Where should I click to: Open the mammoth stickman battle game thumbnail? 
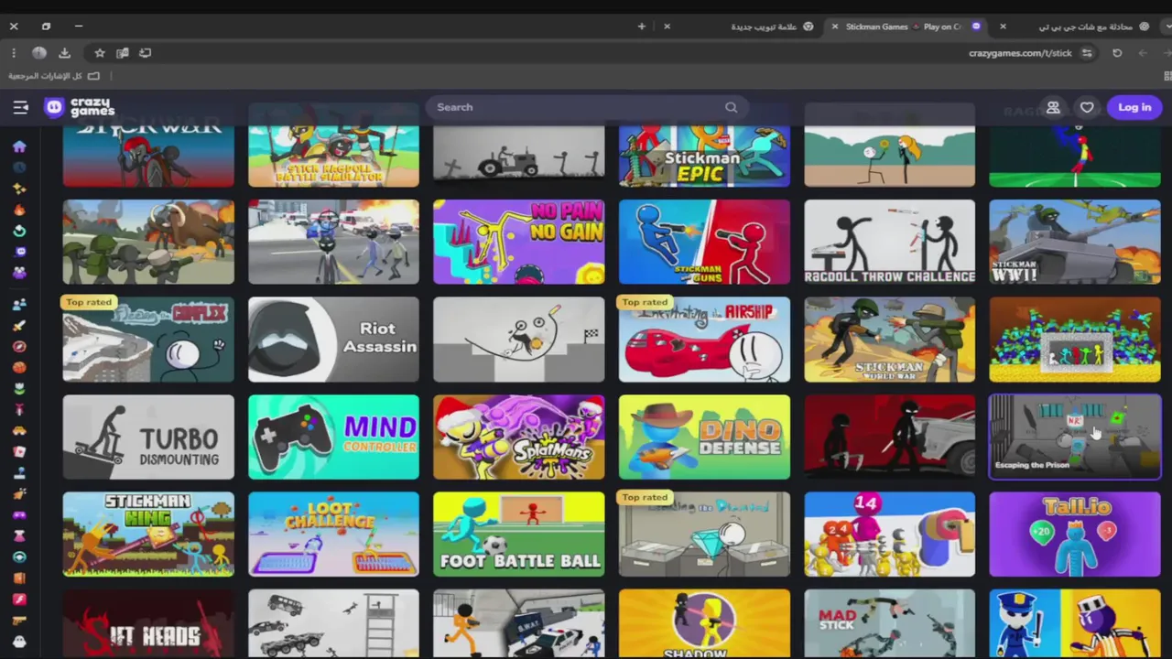[148, 242]
